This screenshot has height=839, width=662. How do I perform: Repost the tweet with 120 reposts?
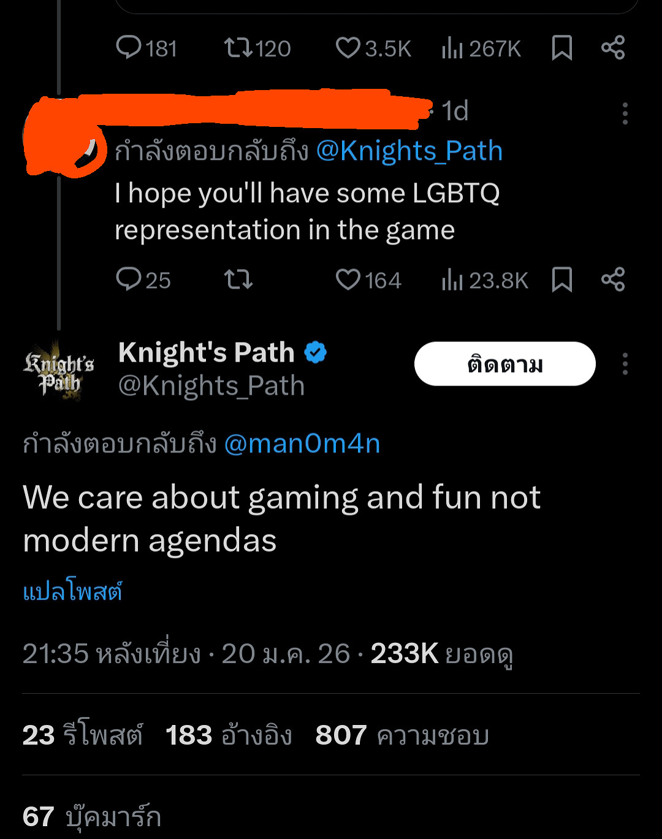click(238, 47)
